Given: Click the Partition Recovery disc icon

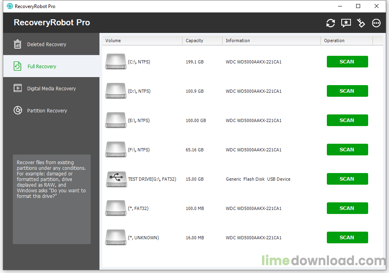Looking at the screenshot, I should click(18, 110).
